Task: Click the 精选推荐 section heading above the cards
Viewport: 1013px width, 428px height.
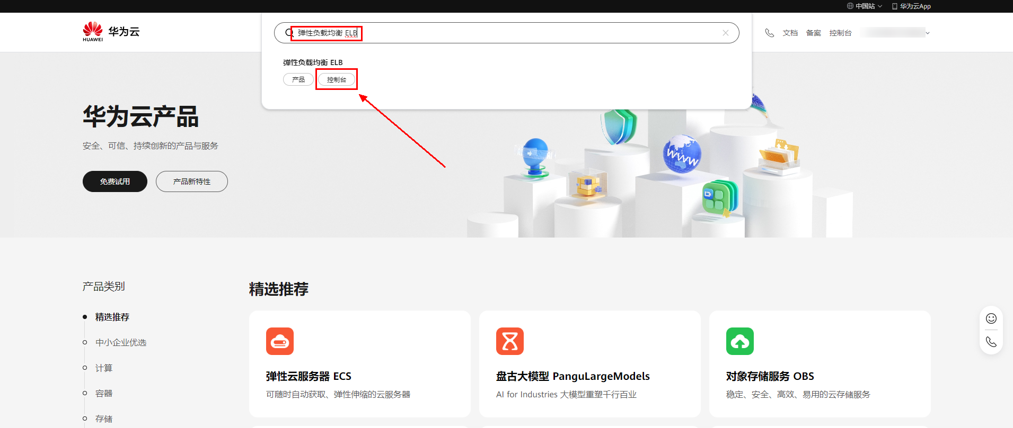Action: click(x=279, y=289)
